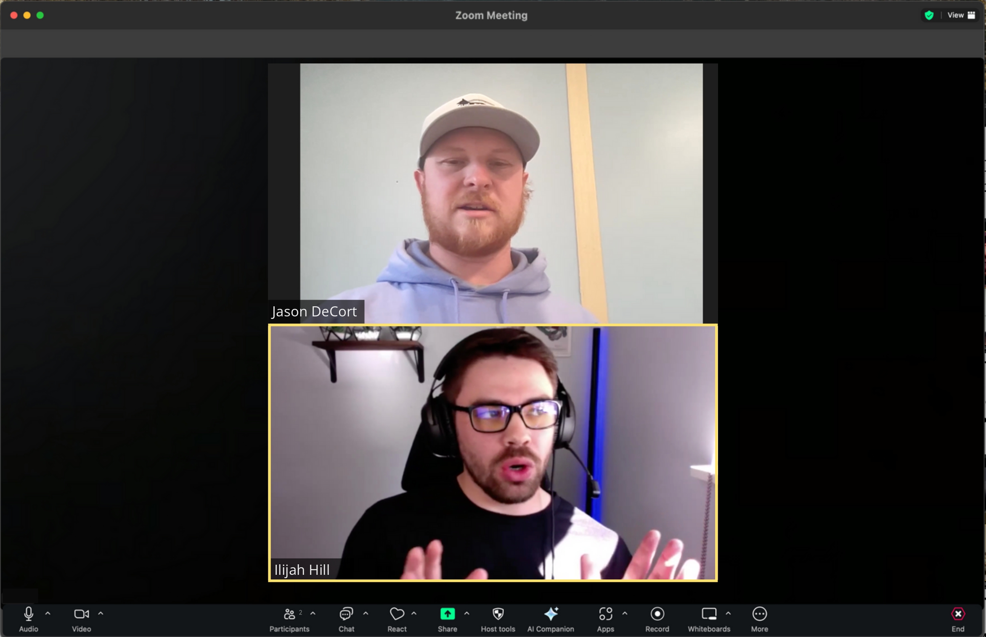Click the green encryption shield icon

(929, 16)
